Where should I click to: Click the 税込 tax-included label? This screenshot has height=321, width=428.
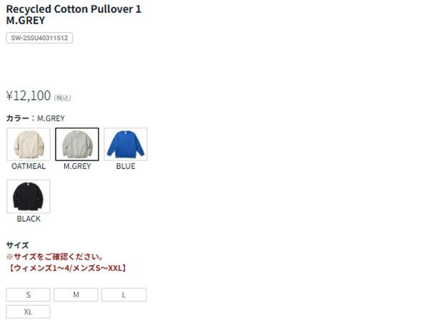(x=63, y=98)
